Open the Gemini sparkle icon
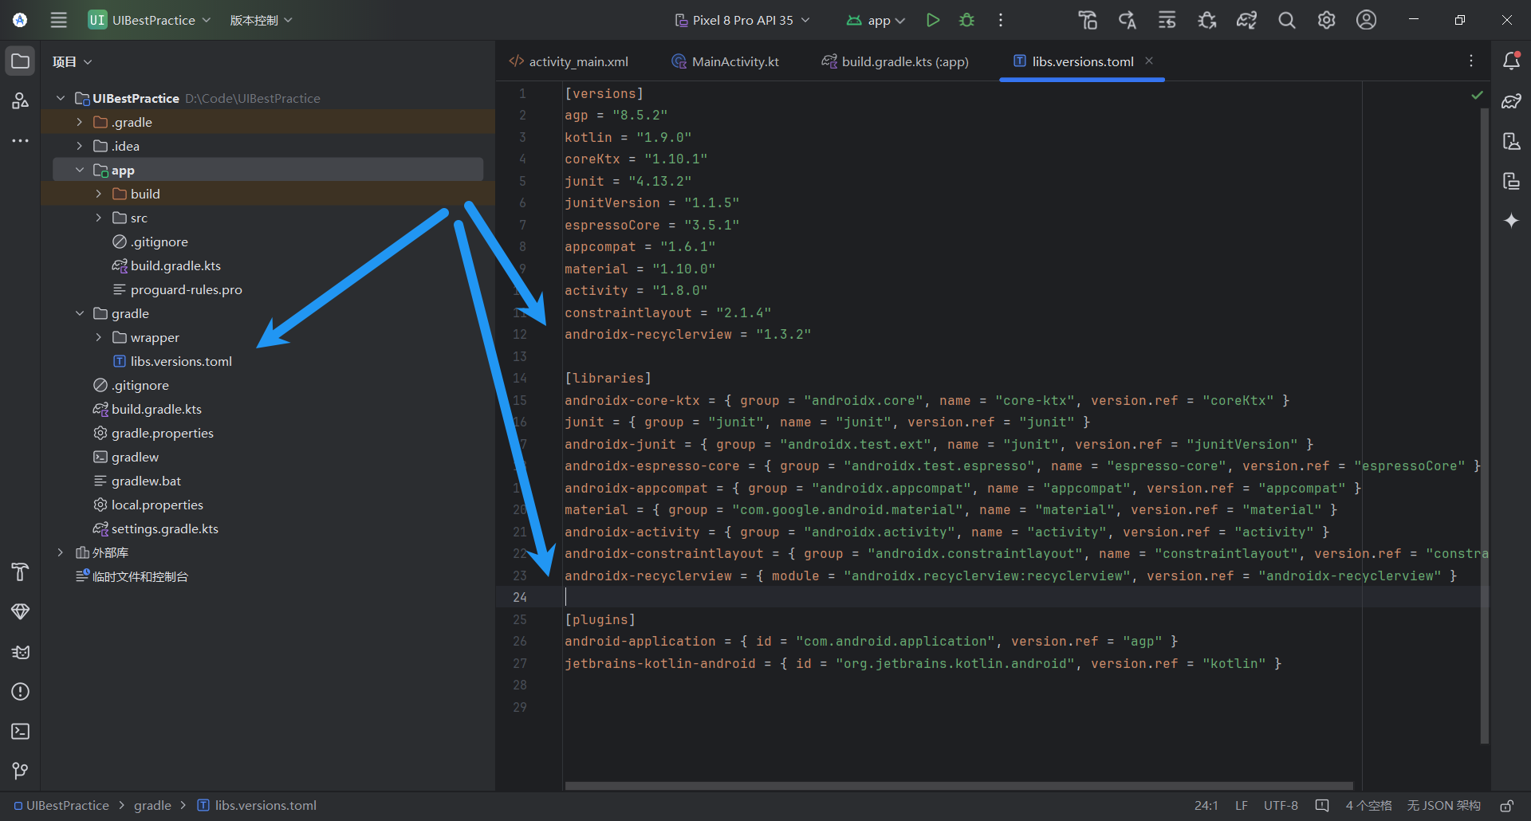This screenshot has height=821, width=1531. [x=1511, y=221]
